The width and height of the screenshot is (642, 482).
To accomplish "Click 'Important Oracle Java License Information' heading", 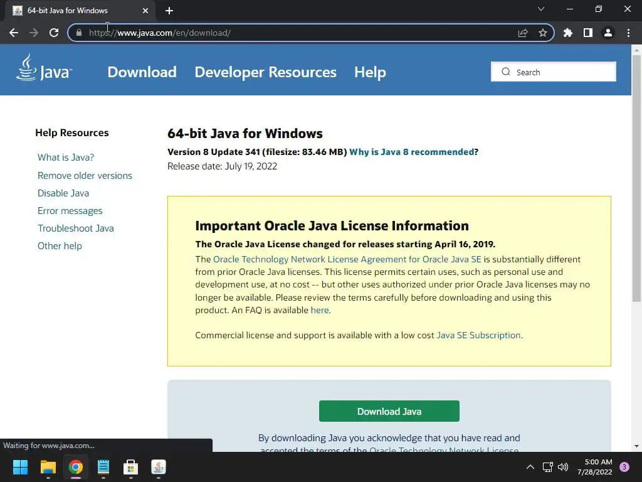I will coord(332,226).
